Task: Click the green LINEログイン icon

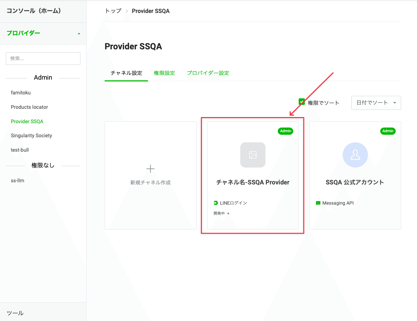Action: [x=216, y=203]
